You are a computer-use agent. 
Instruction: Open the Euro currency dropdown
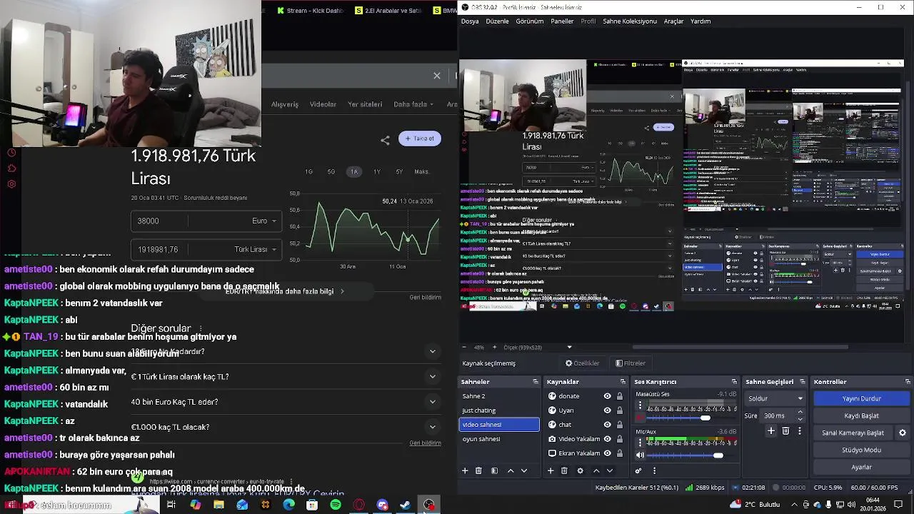(x=263, y=221)
